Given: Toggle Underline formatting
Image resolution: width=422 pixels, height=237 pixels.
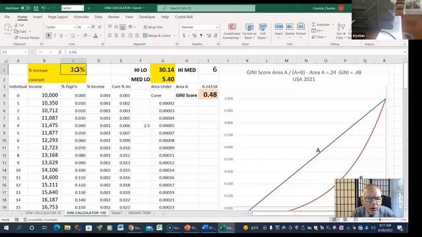Looking at the screenshot, I should (x=61, y=36).
